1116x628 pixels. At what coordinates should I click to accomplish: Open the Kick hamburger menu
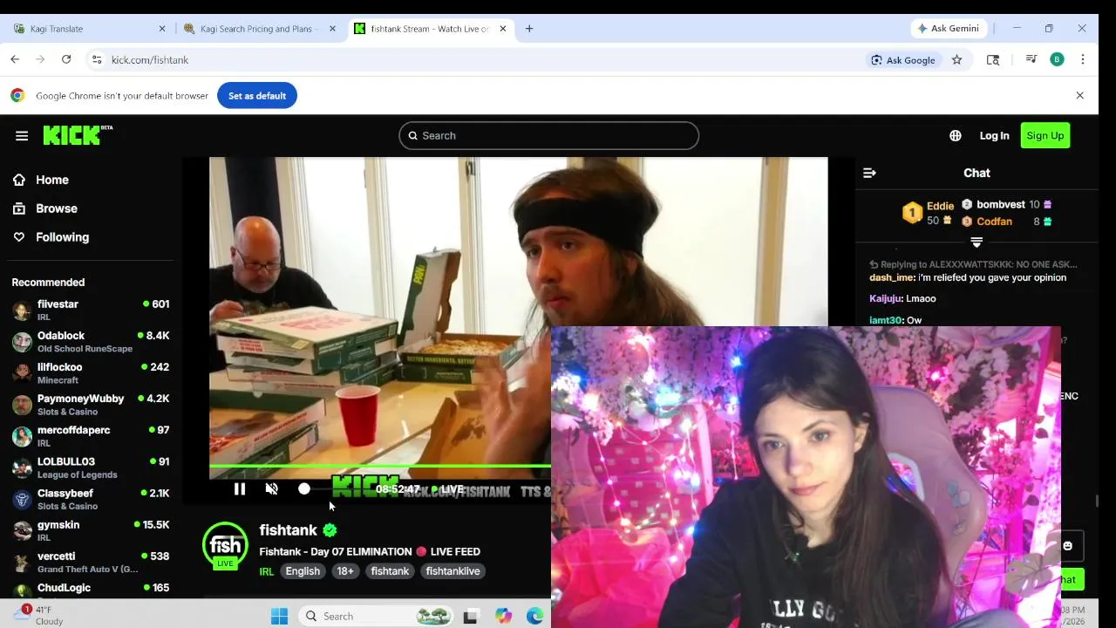click(x=22, y=135)
